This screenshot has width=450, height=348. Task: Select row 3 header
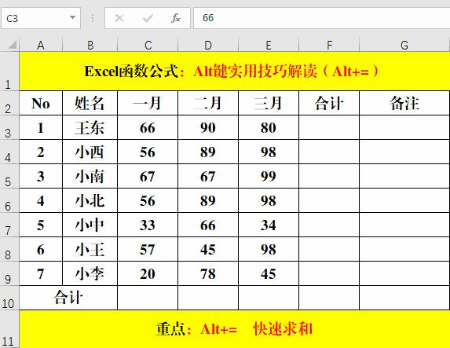pyautogui.click(x=9, y=127)
